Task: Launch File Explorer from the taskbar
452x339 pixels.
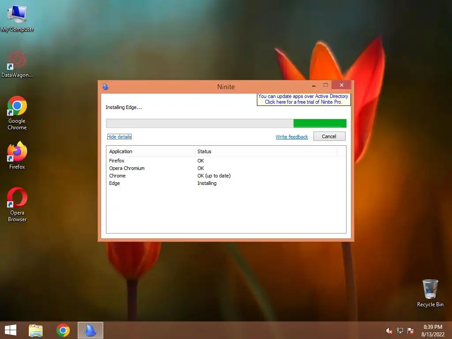Action: click(36, 330)
